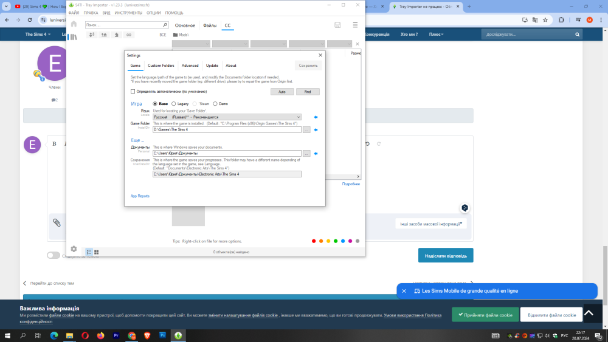Open the Русский (Russian) language dropdown
Screen dimensions: 608x342
tap(227, 117)
